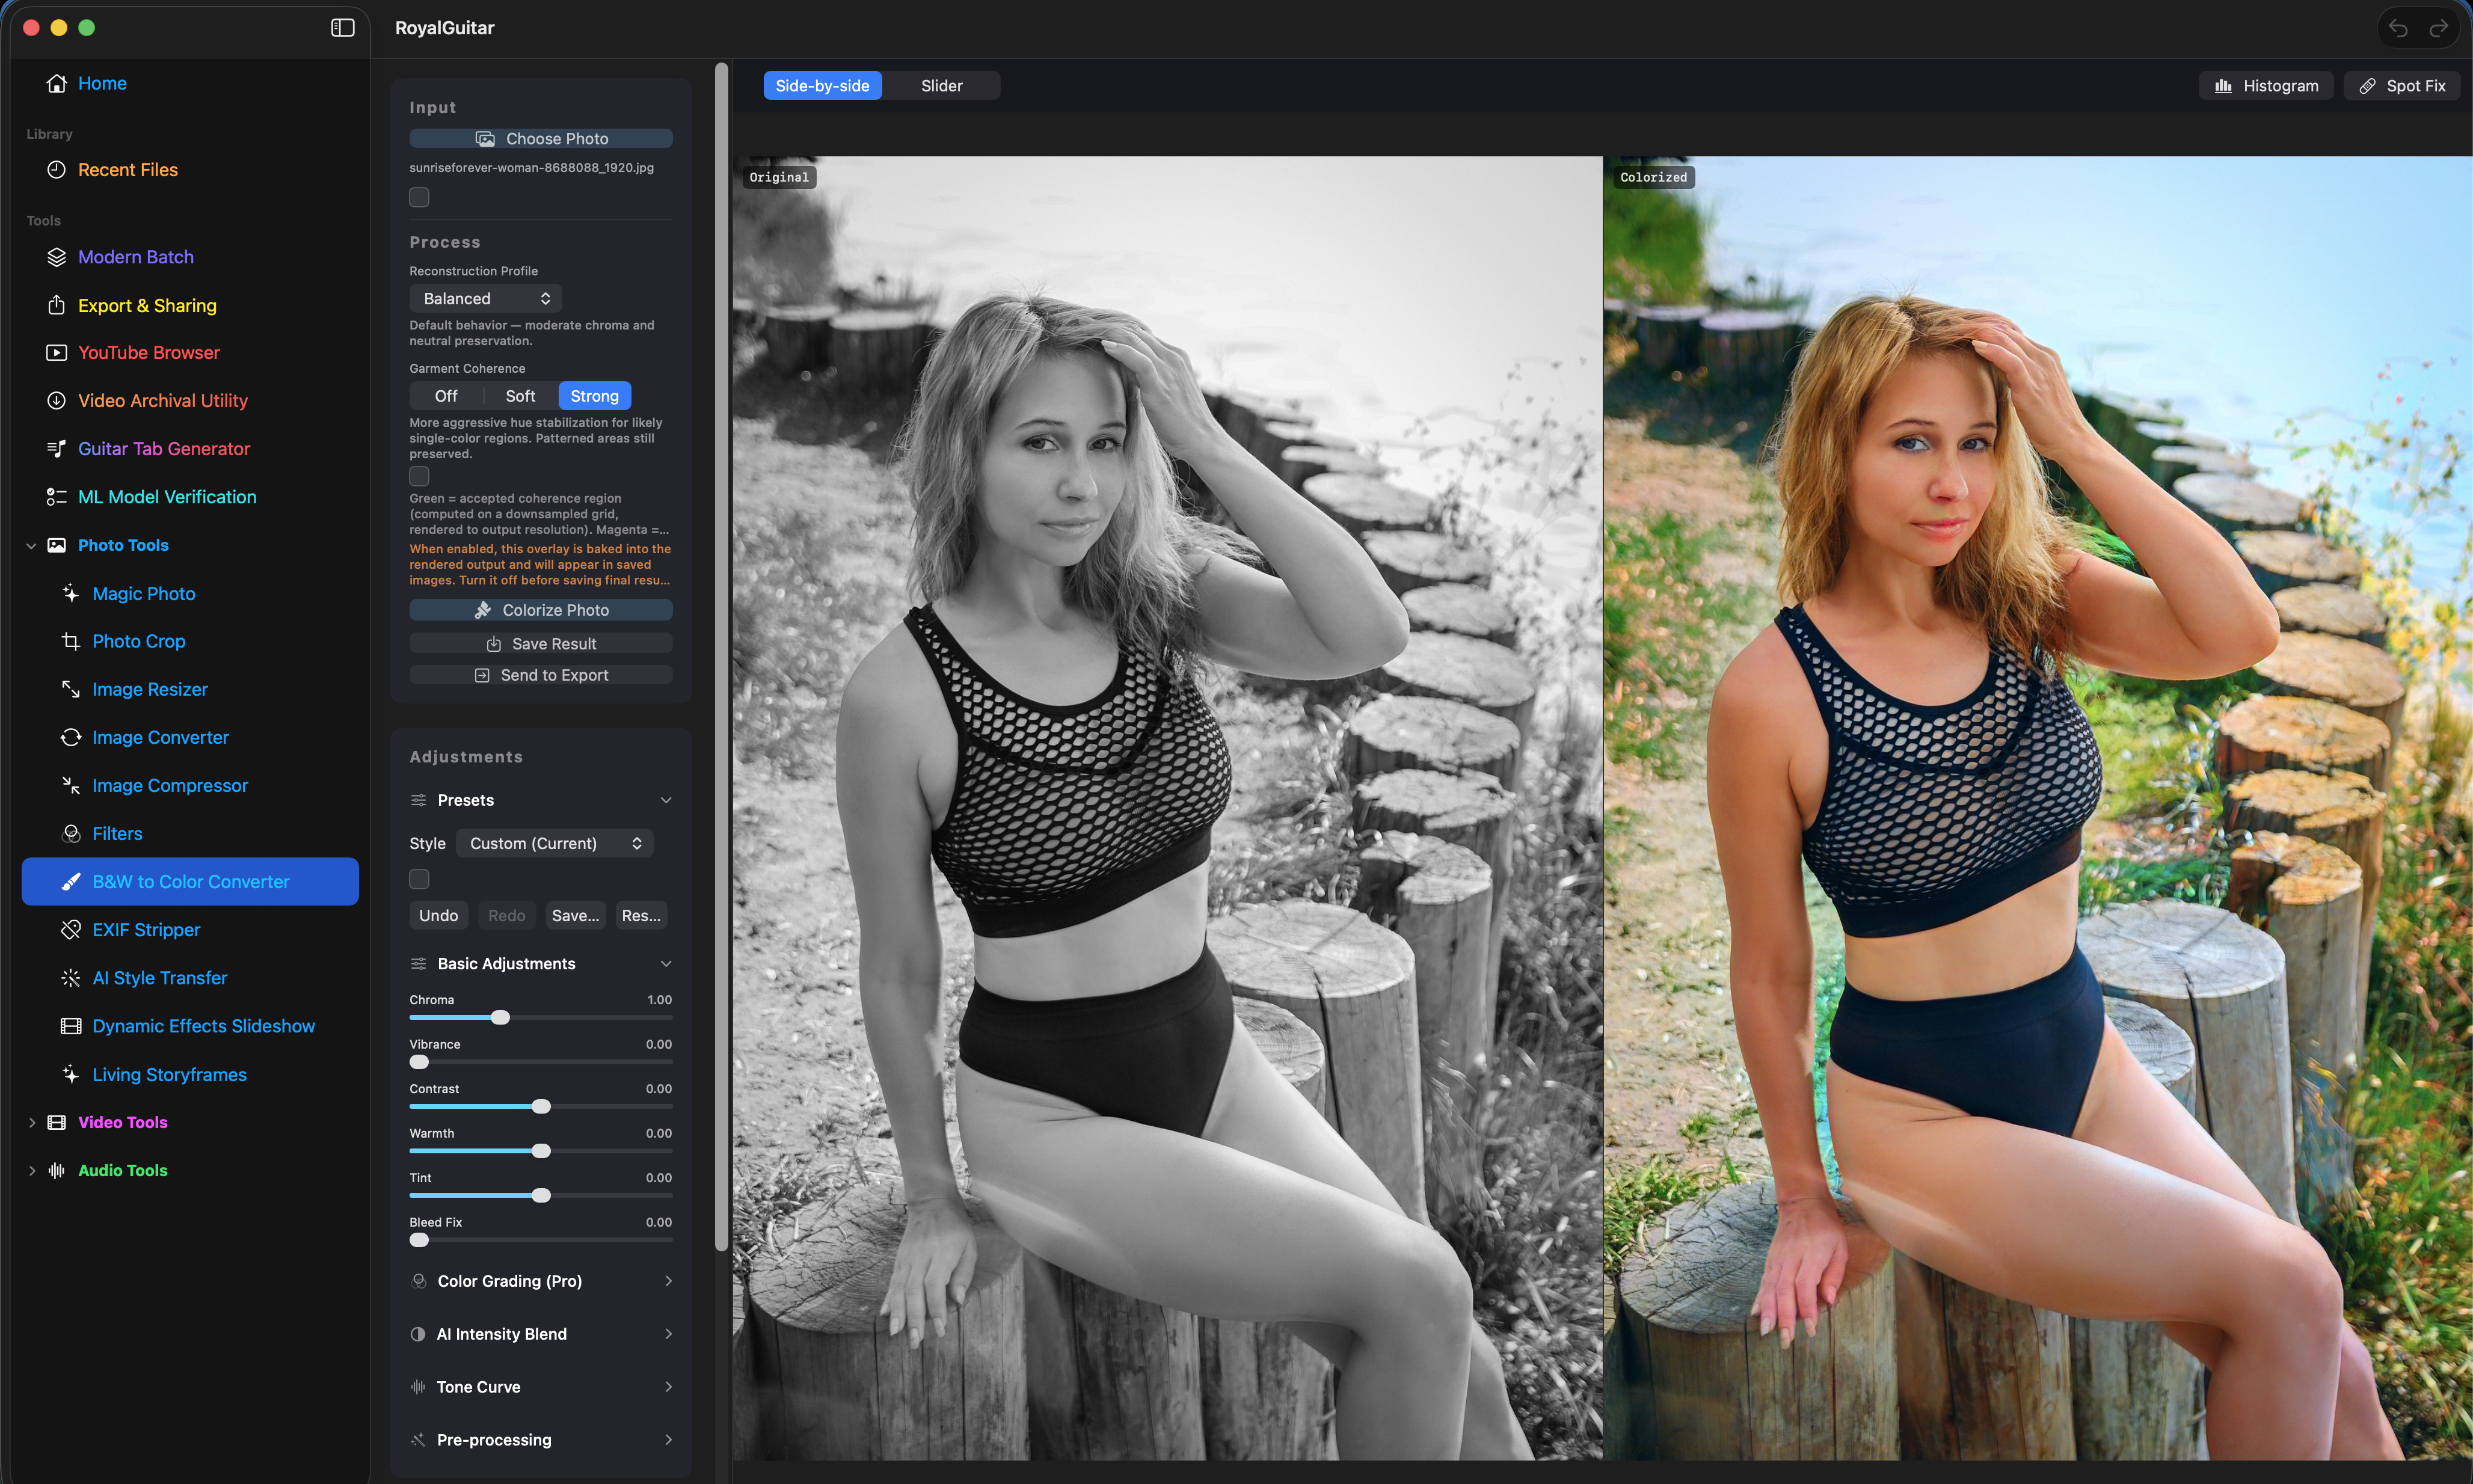The height and width of the screenshot is (1484, 2473).
Task: Click the undo arrow in title bar
Action: click(x=2398, y=28)
